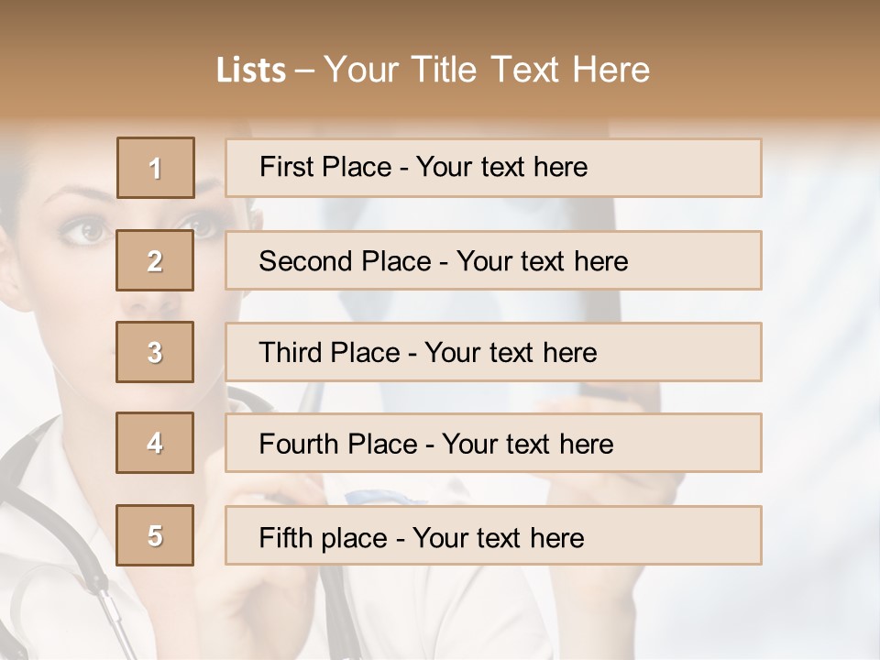Click the bold word Lists in title
This screenshot has height=660, width=880.
250,71
